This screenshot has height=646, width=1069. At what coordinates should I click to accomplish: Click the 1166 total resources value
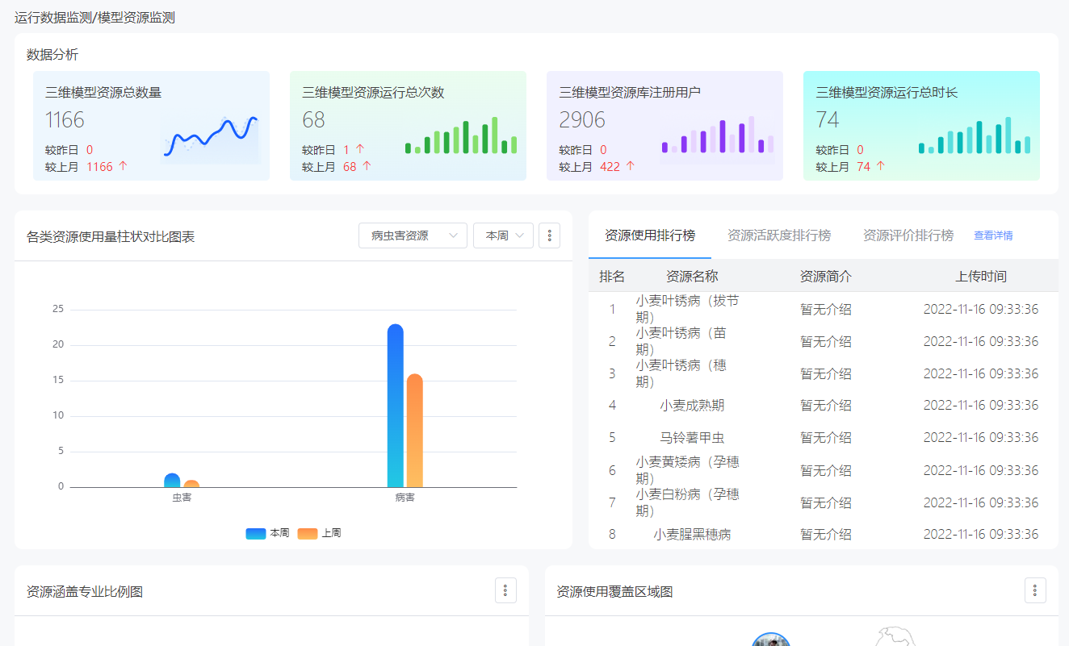point(65,120)
